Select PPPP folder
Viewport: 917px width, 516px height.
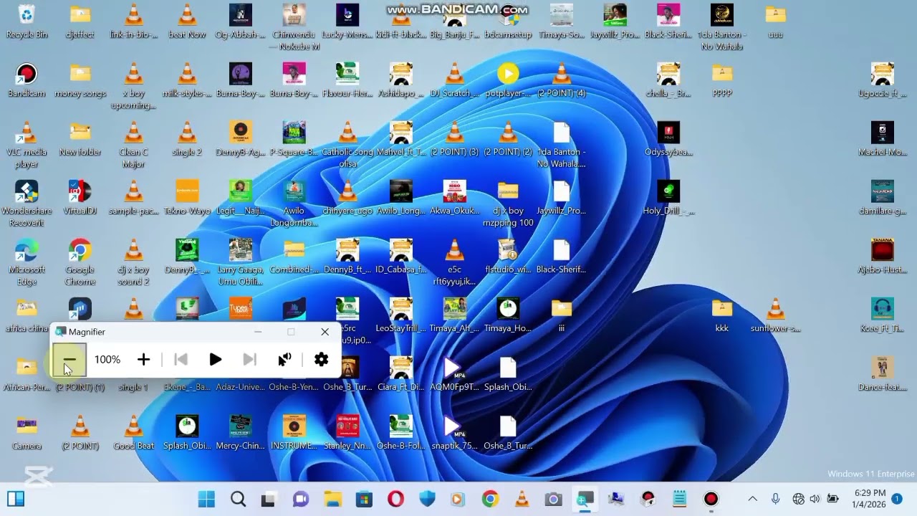point(722,80)
